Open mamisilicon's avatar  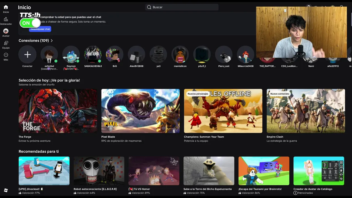coord(180,54)
